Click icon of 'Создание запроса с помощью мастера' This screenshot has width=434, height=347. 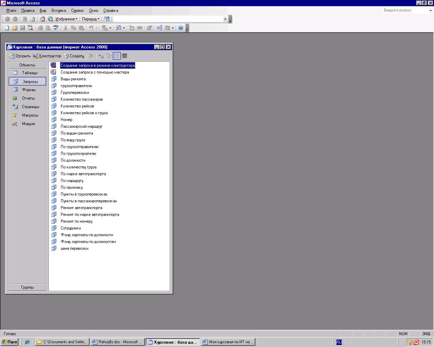click(54, 72)
